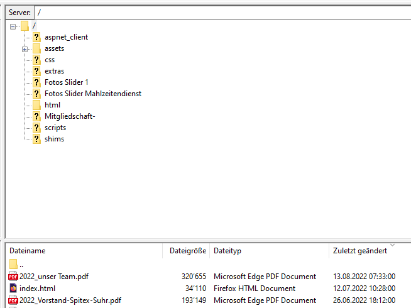The height and width of the screenshot is (308, 411).
Task: Select file 2022_unser Team.pdf
Action: coord(54,277)
